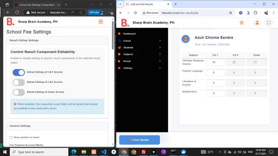Screen dimensions: 278x156
Task: Open the Edge tab actions menu icon
Action: pyautogui.click(x=7, y=5)
